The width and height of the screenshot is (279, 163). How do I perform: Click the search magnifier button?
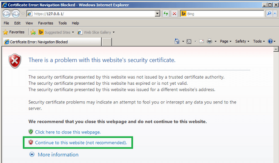(x=269, y=13)
